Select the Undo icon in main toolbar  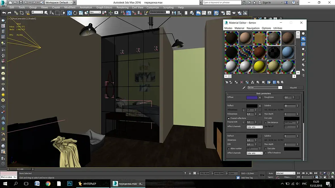tap(4, 13)
